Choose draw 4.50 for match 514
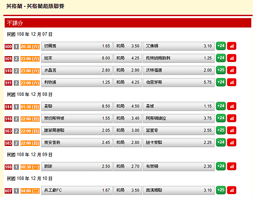This screenshot has width=253, height=197. [128, 106]
